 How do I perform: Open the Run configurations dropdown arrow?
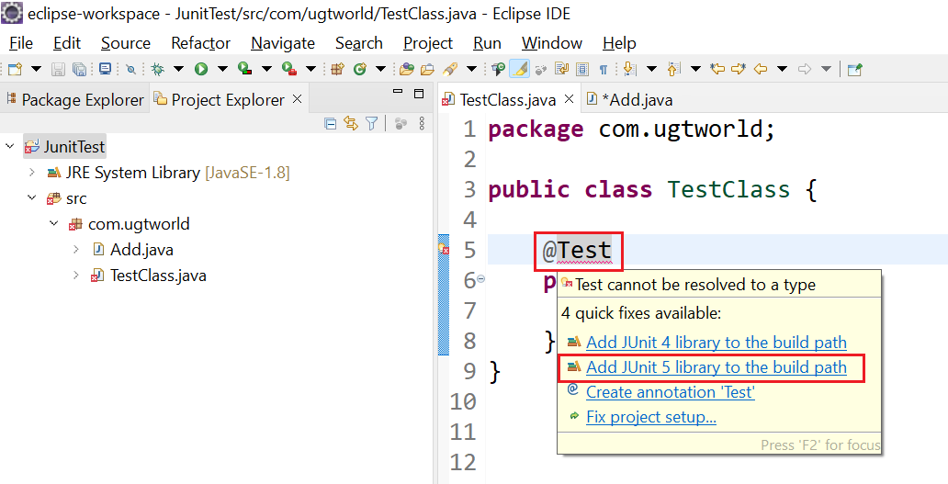pos(222,70)
